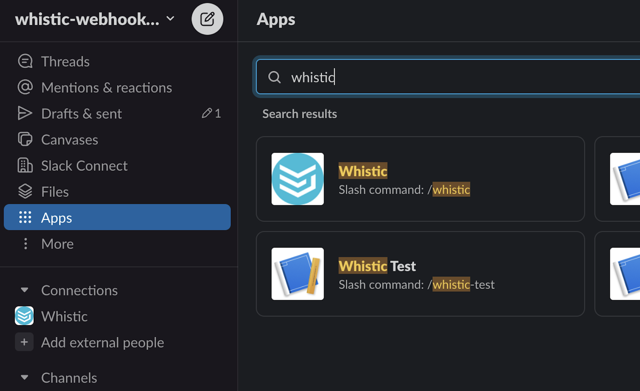Screen dimensions: 640x391
Task: Click the Slack Connect building icon
Action: pyautogui.click(x=25, y=165)
